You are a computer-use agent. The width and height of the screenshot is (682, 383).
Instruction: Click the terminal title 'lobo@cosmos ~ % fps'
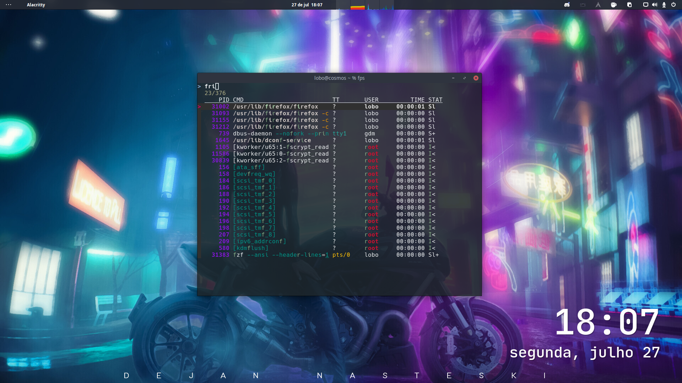(x=339, y=78)
